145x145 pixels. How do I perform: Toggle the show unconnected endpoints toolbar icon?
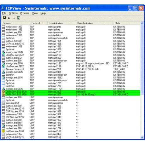click(14, 18)
